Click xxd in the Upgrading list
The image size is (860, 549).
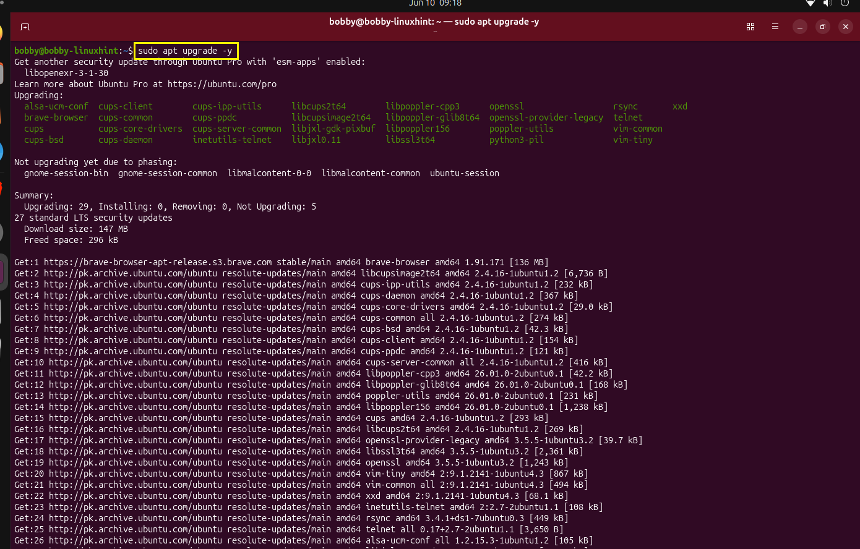coord(680,106)
